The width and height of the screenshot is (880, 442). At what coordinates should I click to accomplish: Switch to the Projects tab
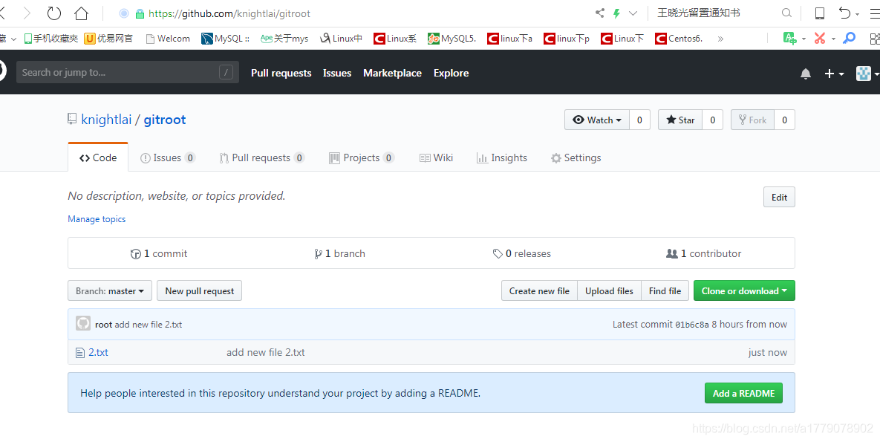click(x=362, y=157)
